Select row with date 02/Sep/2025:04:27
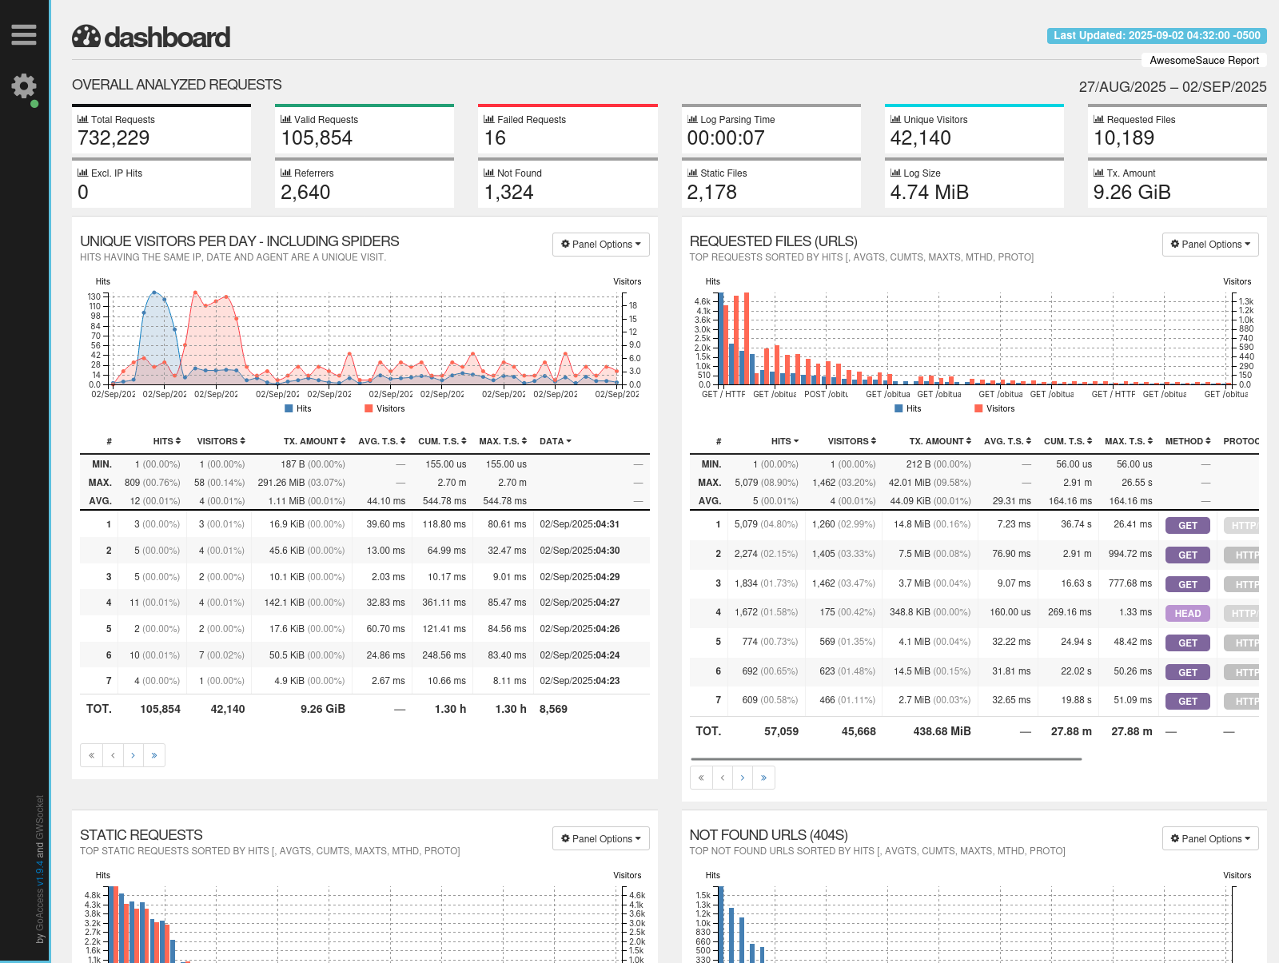The height and width of the screenshot is (963, 1279). click(365, 603)
